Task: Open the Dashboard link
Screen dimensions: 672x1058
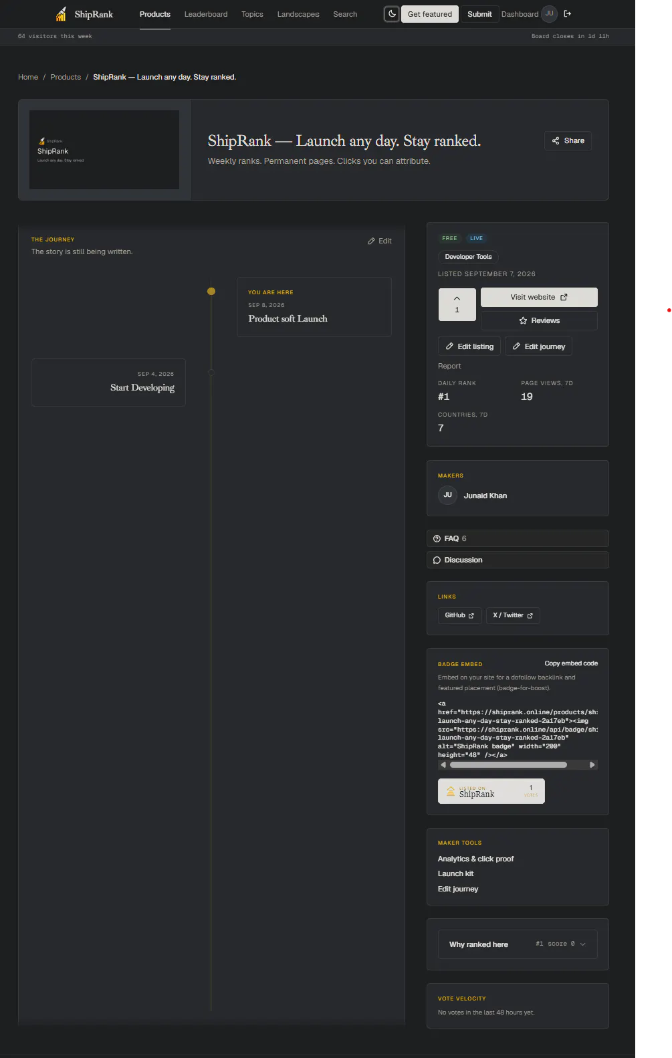Action: pyautogui.click(x=520, y=14)
